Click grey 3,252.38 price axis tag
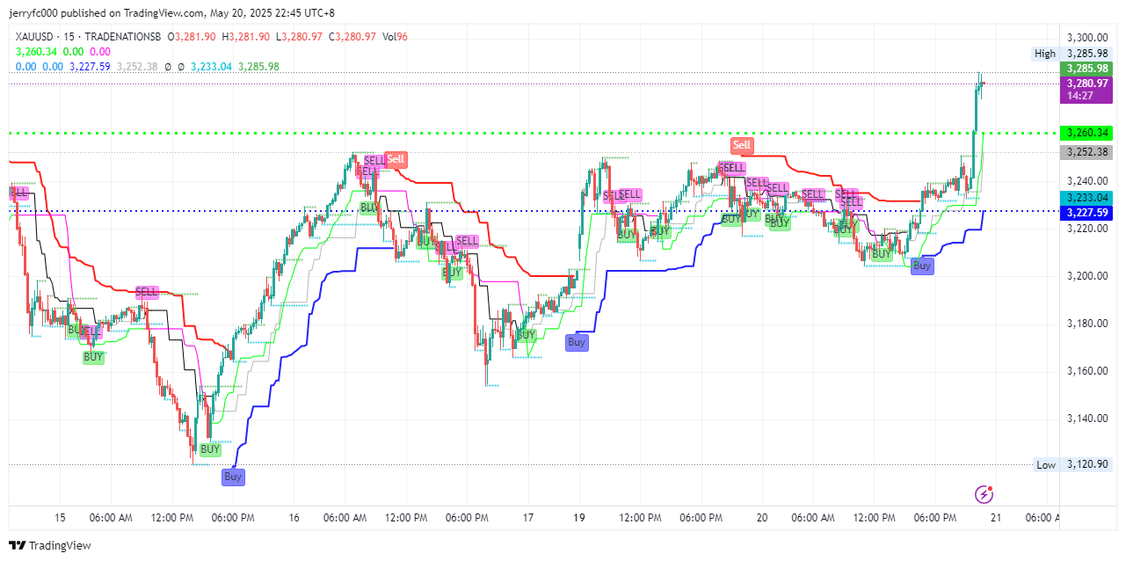This screenshot has width=1126, height=561. tap(1086, 152)
